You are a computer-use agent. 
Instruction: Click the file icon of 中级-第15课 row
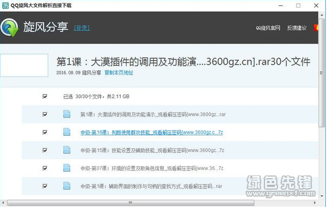tap(67, 150)
